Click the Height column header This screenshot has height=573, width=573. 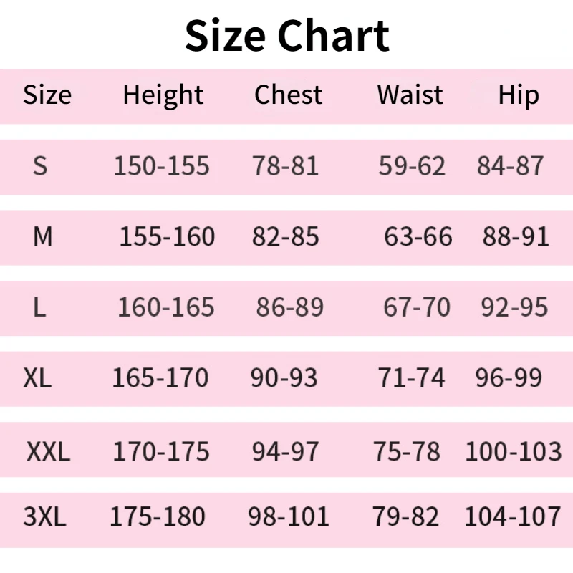(163, 95)
